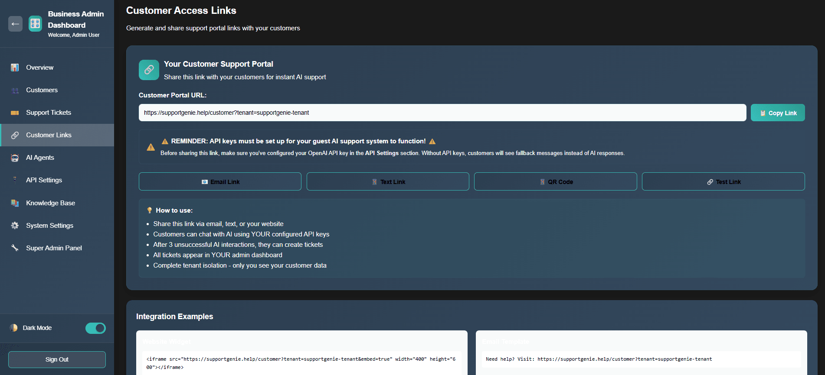Click the Email Link button
Image resolution: width=825 pixels, height=375 pixels.
[220, 182]
